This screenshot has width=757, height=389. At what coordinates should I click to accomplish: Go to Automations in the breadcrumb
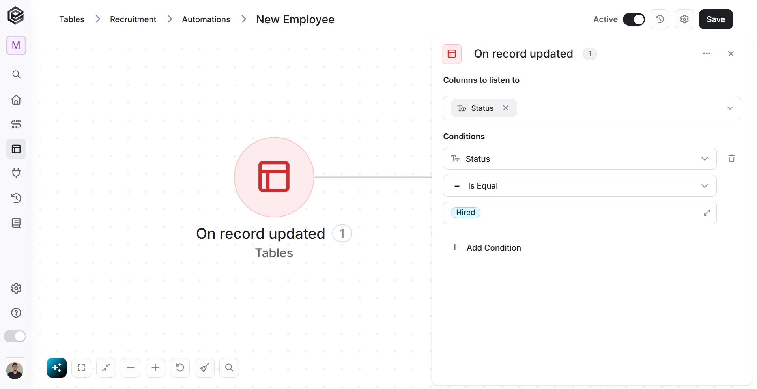pos(206,19)
